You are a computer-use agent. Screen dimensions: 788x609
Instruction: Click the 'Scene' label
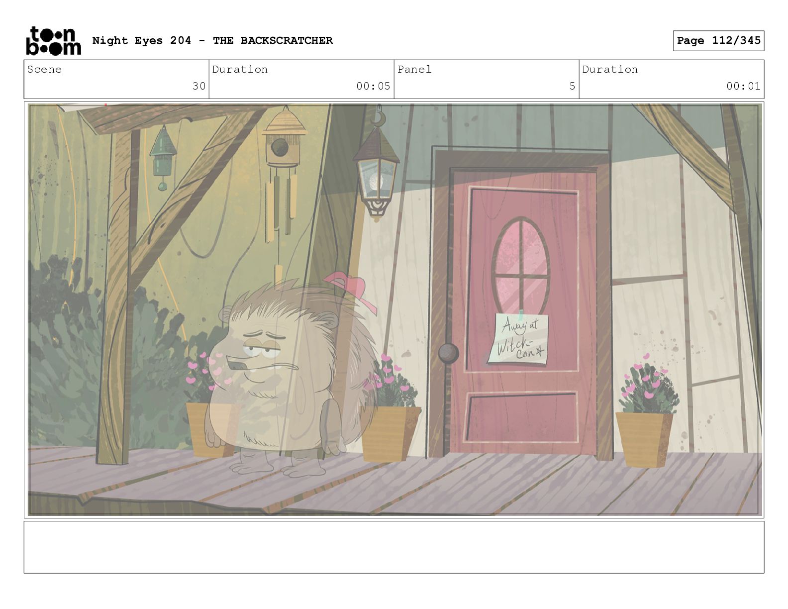tap(44, 69)
